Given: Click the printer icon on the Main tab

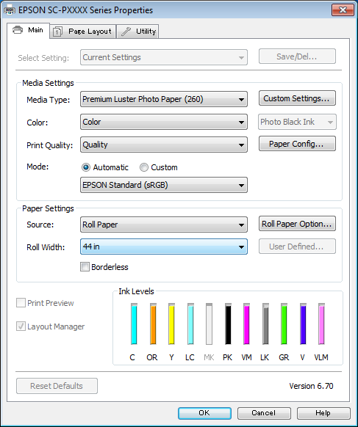Looking at the screenshot, I should 18,29.
